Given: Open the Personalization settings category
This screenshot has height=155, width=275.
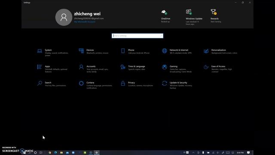Looking at the screenshot, I should coord(220,51).
